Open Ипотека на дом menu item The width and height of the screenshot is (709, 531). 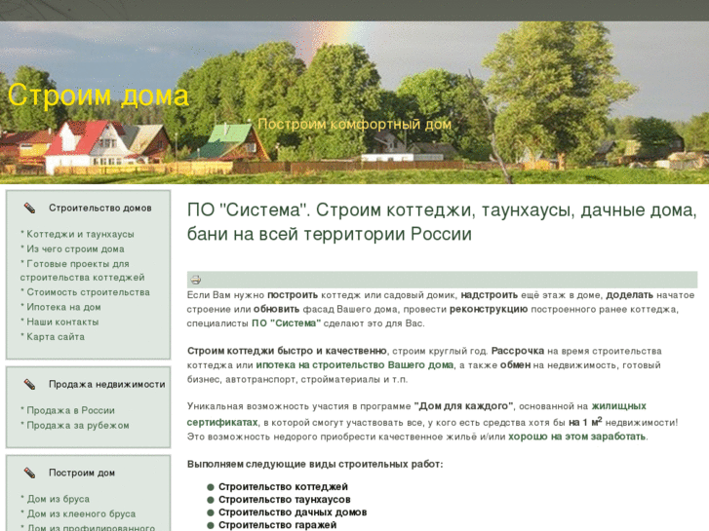(63, 307)
